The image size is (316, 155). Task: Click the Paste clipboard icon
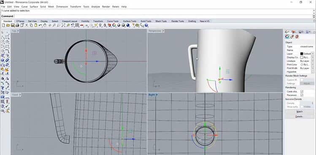point(36,25)
